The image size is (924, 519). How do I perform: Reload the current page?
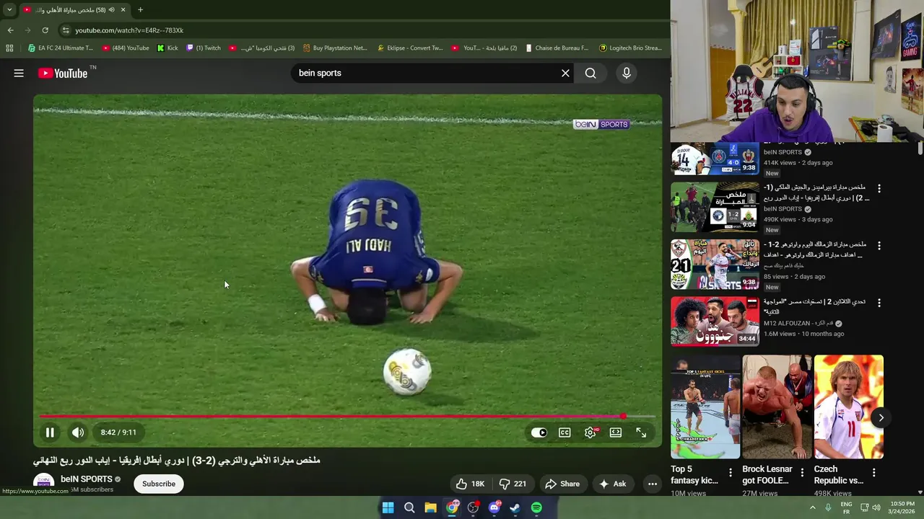pos(45,30)
